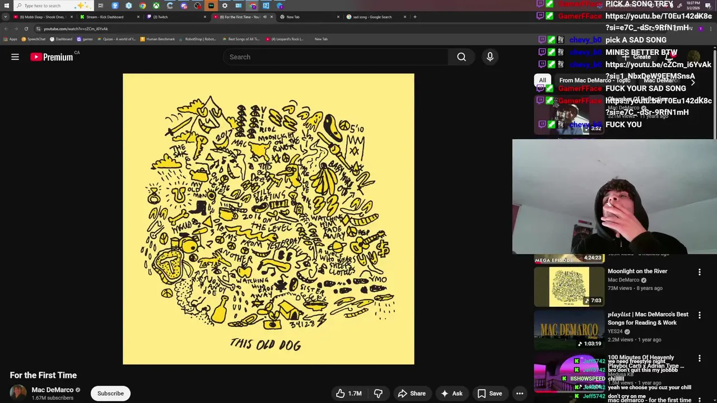717x403 pixels.
Task: Save the video to a playlist
Action: tap(490, 393)
